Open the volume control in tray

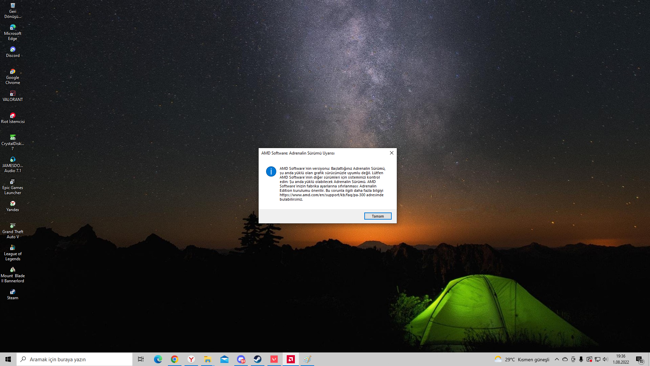605,359
